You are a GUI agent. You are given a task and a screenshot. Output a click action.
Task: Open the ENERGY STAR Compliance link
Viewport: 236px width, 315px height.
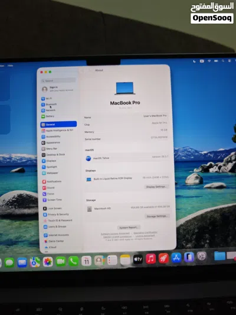point(117,237)
